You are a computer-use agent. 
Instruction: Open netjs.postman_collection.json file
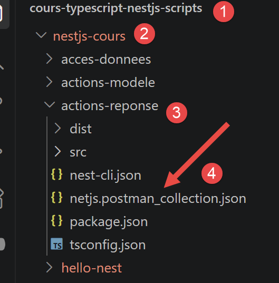coord(158,199)
